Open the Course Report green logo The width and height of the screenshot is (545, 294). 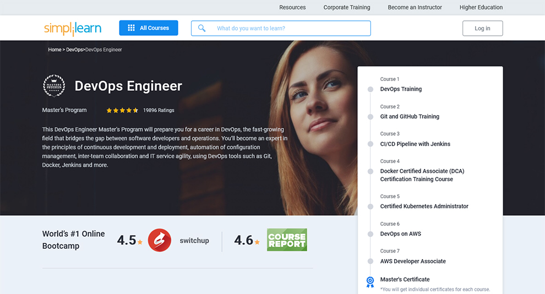287,240
